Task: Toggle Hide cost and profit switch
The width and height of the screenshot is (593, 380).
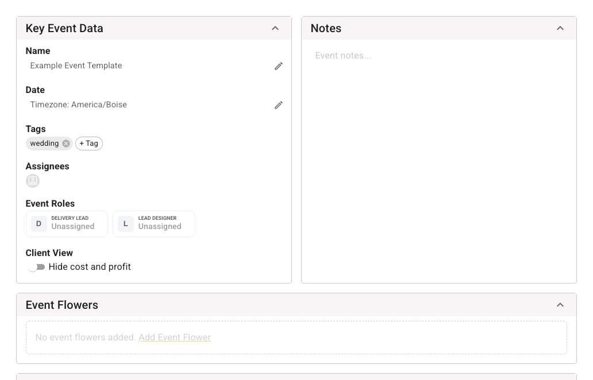Action: tap(36, 267)
